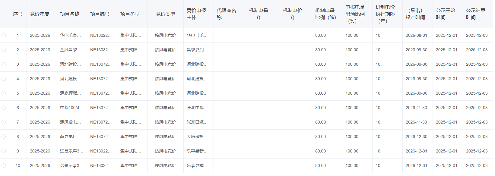The height and width of the screenshot is (176, 495).
Task: Click production date 2026-11-30 in row 6
Action: [416, 108]
